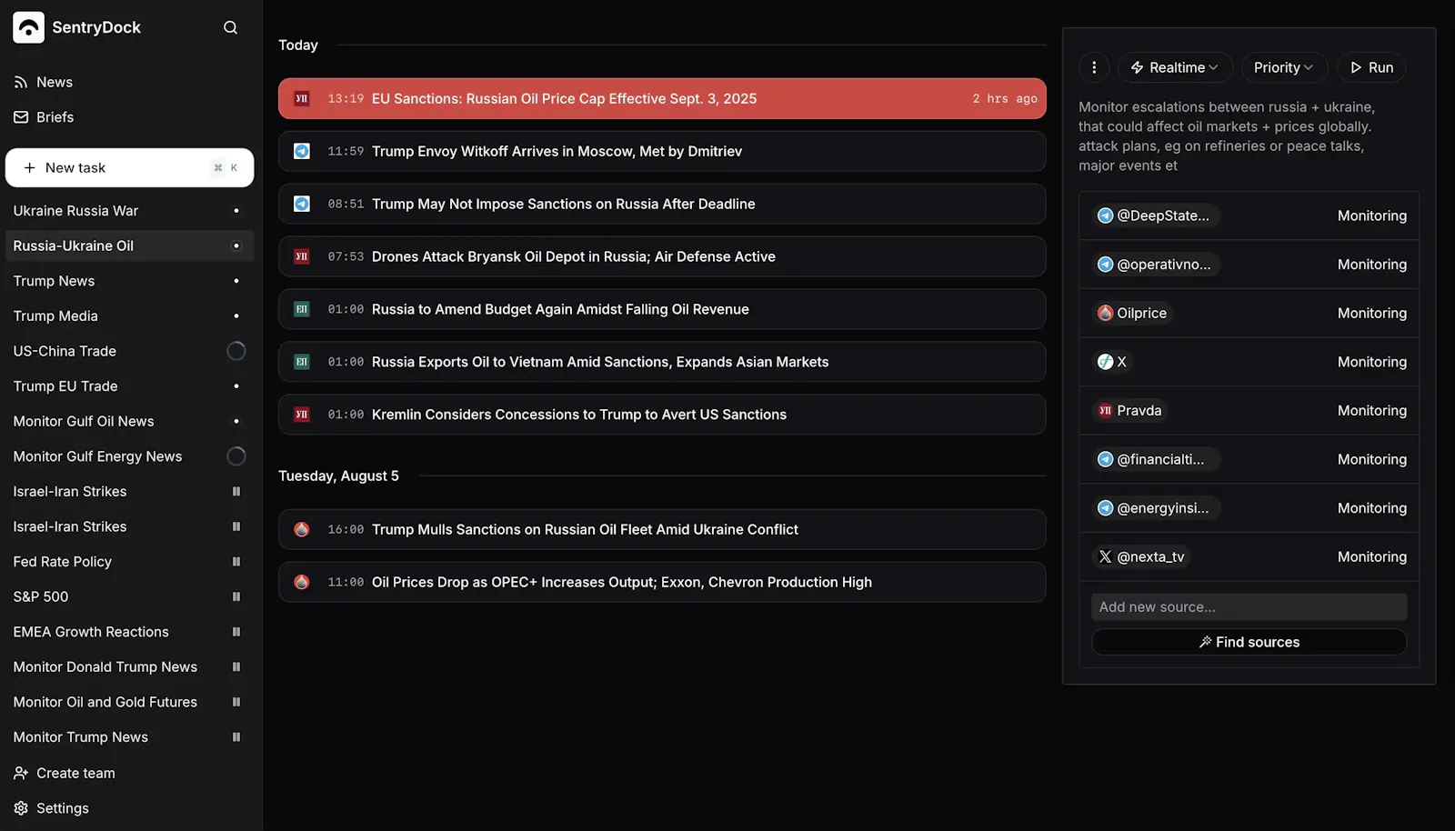
Task: Expand the Priority dropdown
Action: pos(1284,67)
